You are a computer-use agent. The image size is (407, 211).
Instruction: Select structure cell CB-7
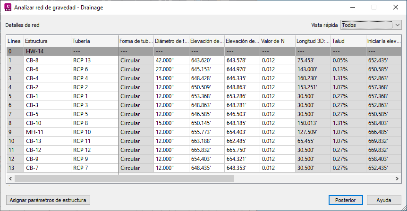coord(47,168)
